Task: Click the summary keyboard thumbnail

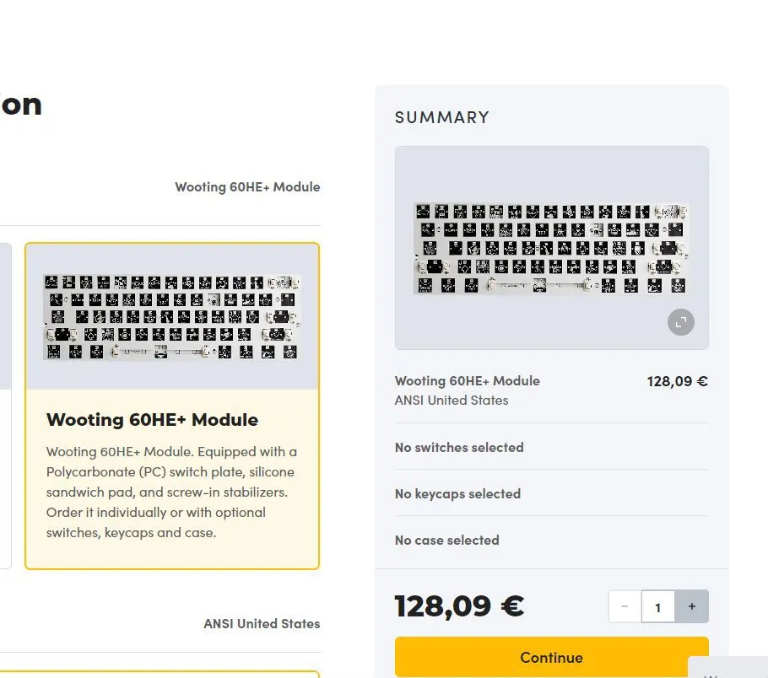Action: click(551, 247)
